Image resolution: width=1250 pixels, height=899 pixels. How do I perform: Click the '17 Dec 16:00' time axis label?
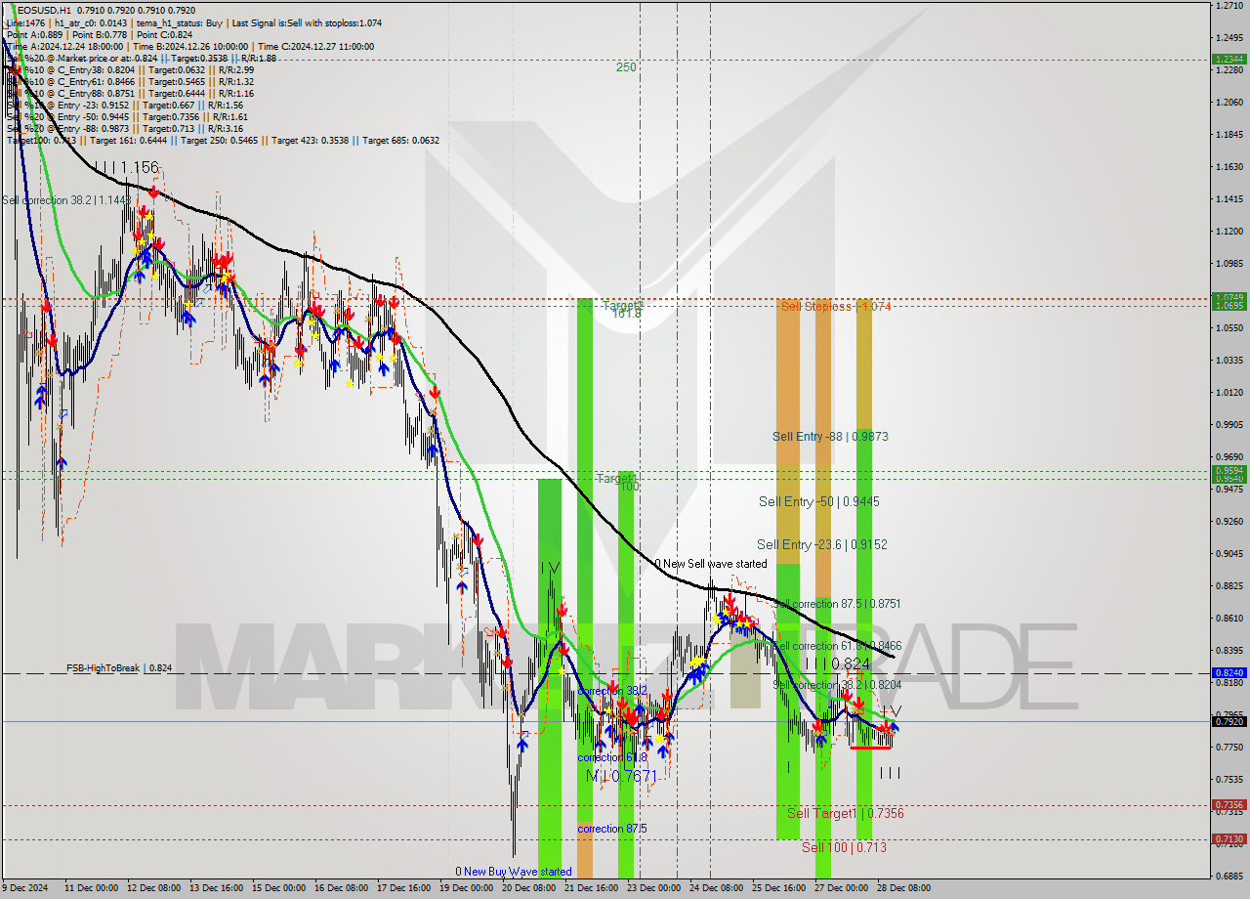click(x=403, y=888)
